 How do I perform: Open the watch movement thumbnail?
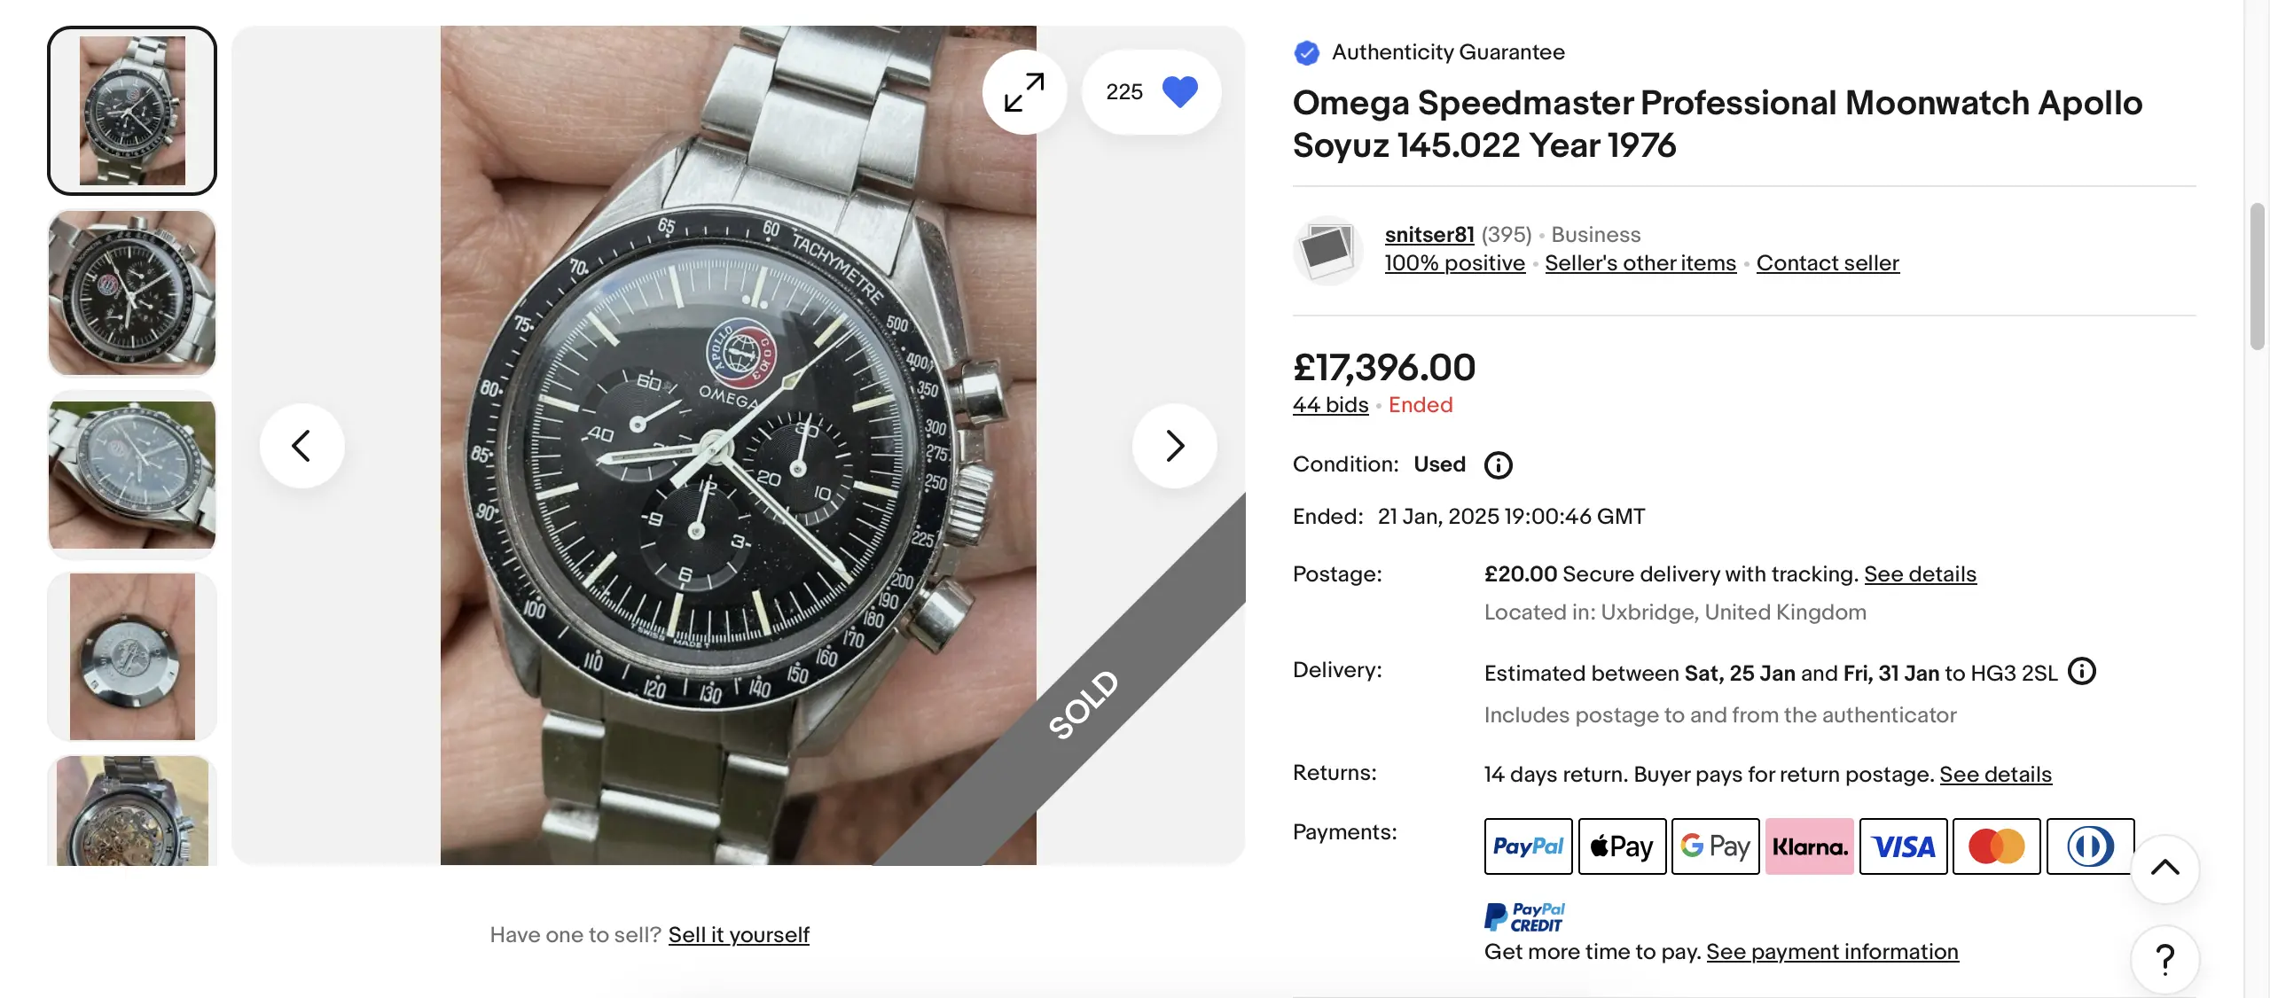tap(132, 810)
